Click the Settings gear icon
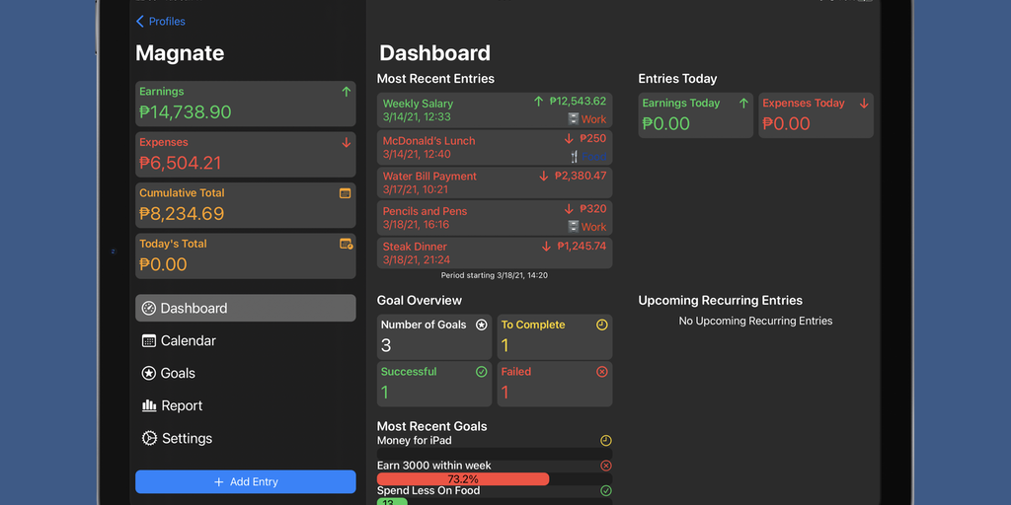The height and width of the screenshot is (505, 1011). 149,438
